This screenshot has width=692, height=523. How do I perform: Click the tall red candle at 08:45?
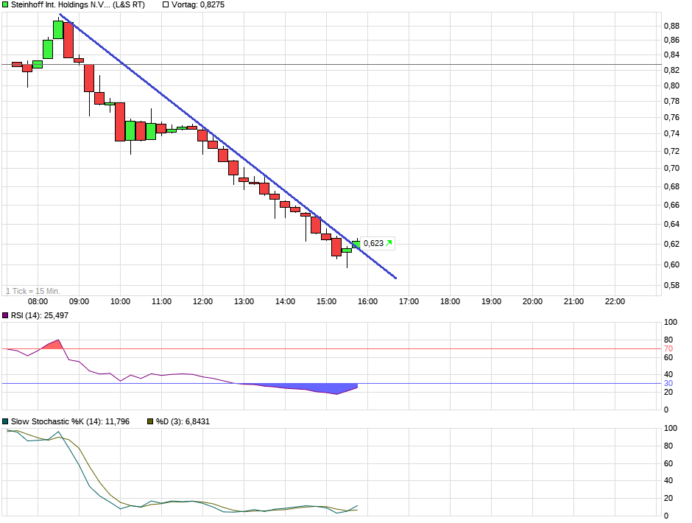pos(68,40)
